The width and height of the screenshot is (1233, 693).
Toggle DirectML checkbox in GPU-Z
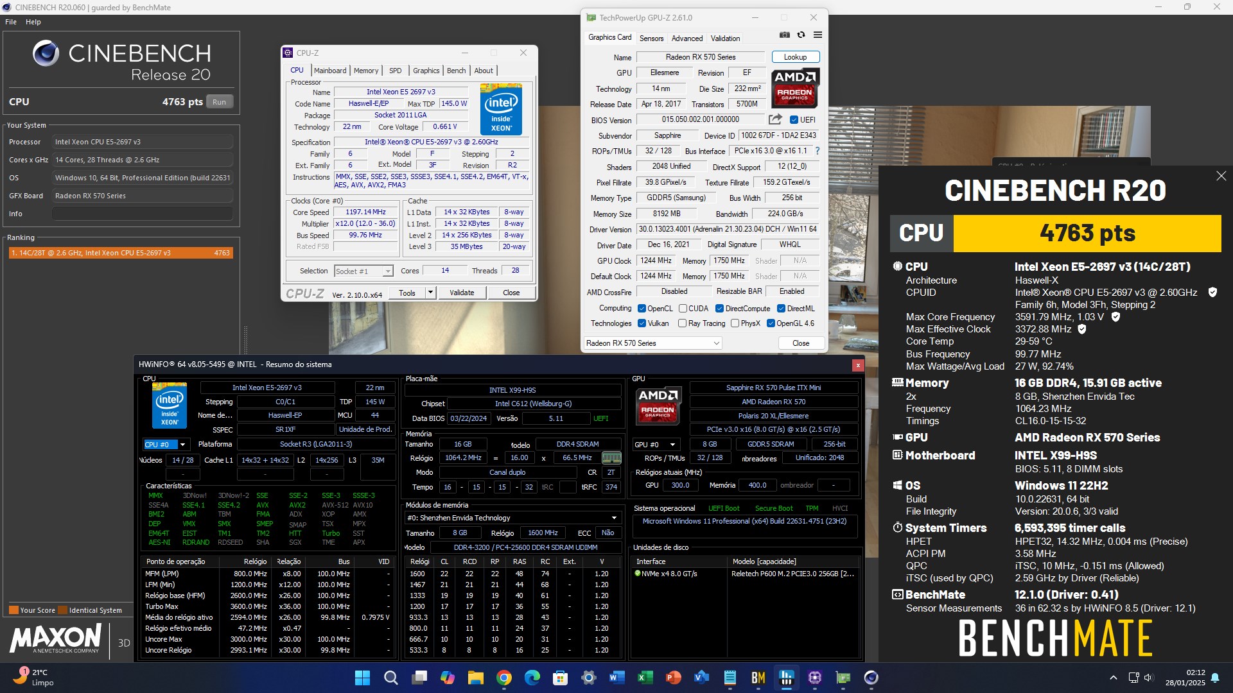click(782, 309)
